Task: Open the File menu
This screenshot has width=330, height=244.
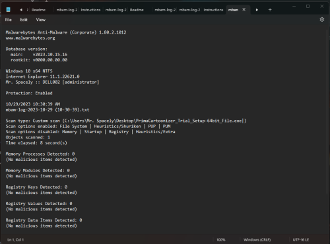Action: point(9,20)
